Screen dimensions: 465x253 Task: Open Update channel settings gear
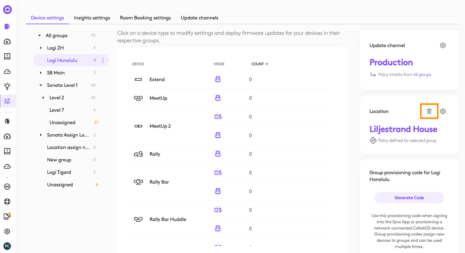pyautogui.click(x=443, y=46)
